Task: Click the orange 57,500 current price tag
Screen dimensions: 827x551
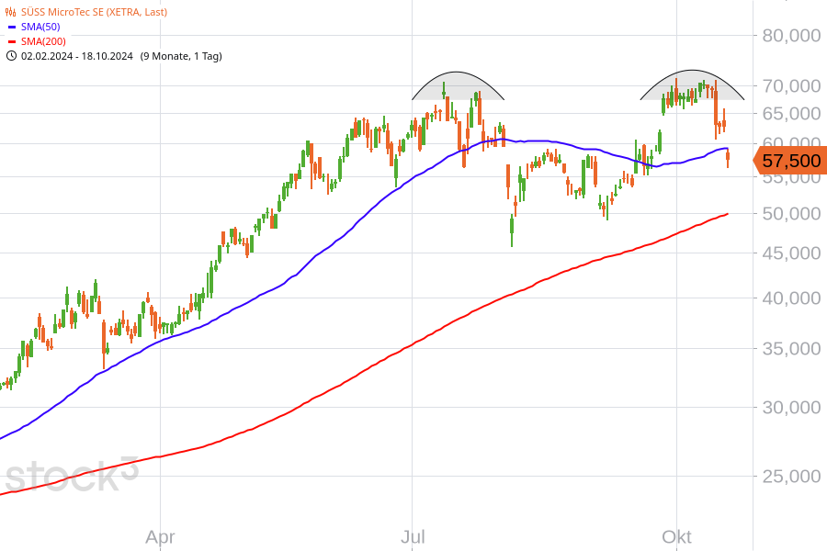Action: (x=789, y=161)
